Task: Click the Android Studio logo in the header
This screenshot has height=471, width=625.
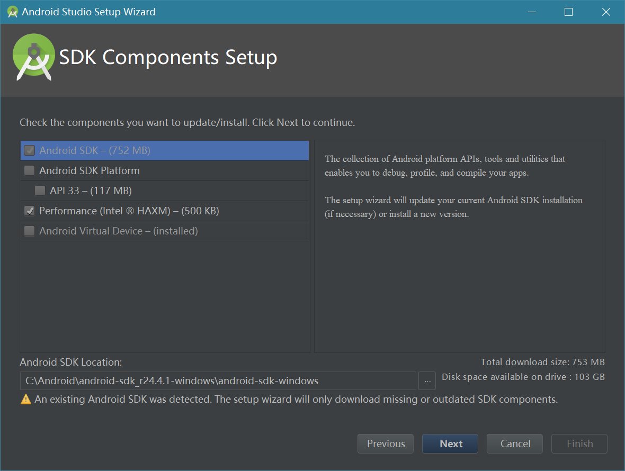Action: (x=34, y=57)
